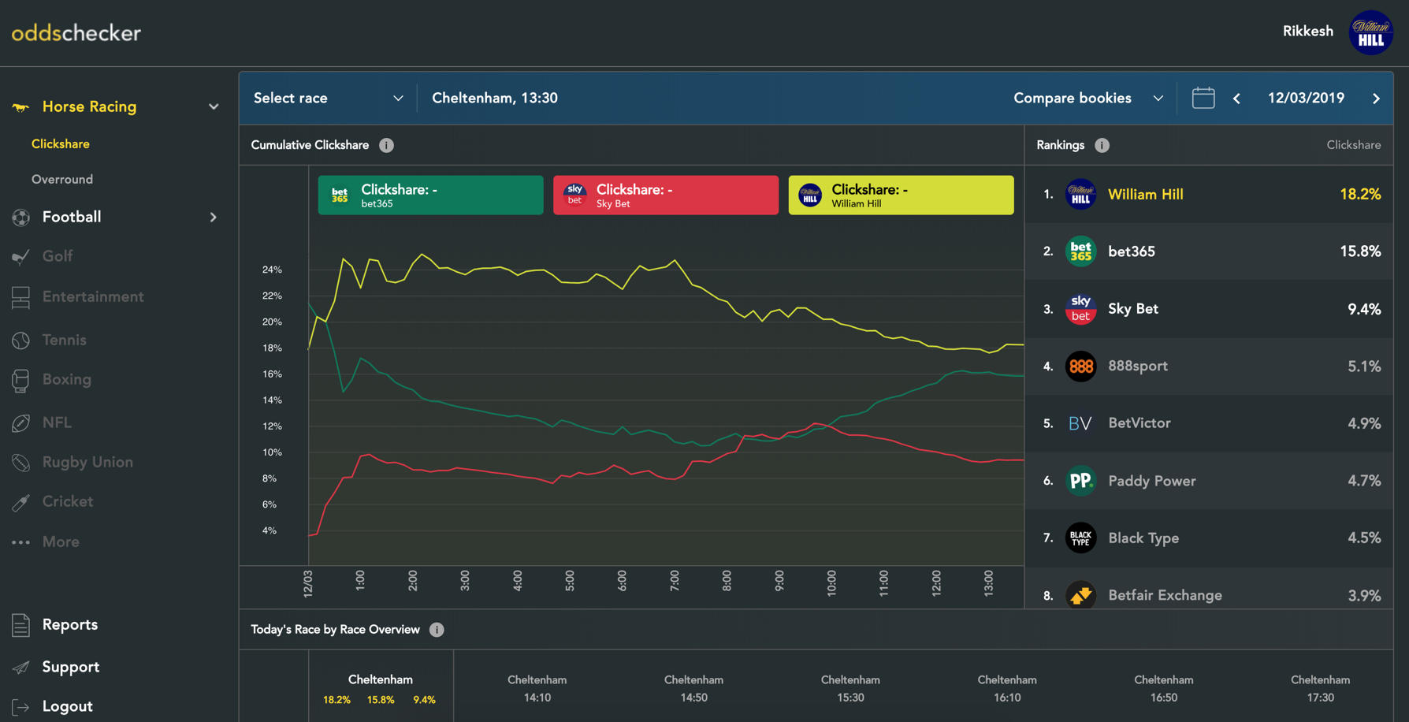
Task: Click the 888sport logo in rankings
Action: pyautogui.click(x=1080, y=367)
